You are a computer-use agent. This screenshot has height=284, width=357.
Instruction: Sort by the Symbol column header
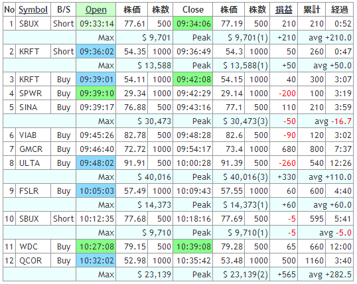pyautogui.click(x=33, y=10)
